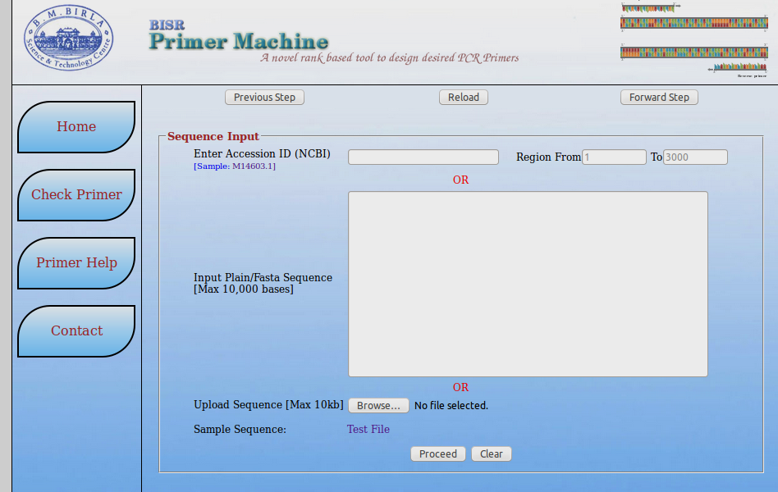778x492 pixels.
Task: Clear the sequence input form
Action: click(x=492, y=453)
